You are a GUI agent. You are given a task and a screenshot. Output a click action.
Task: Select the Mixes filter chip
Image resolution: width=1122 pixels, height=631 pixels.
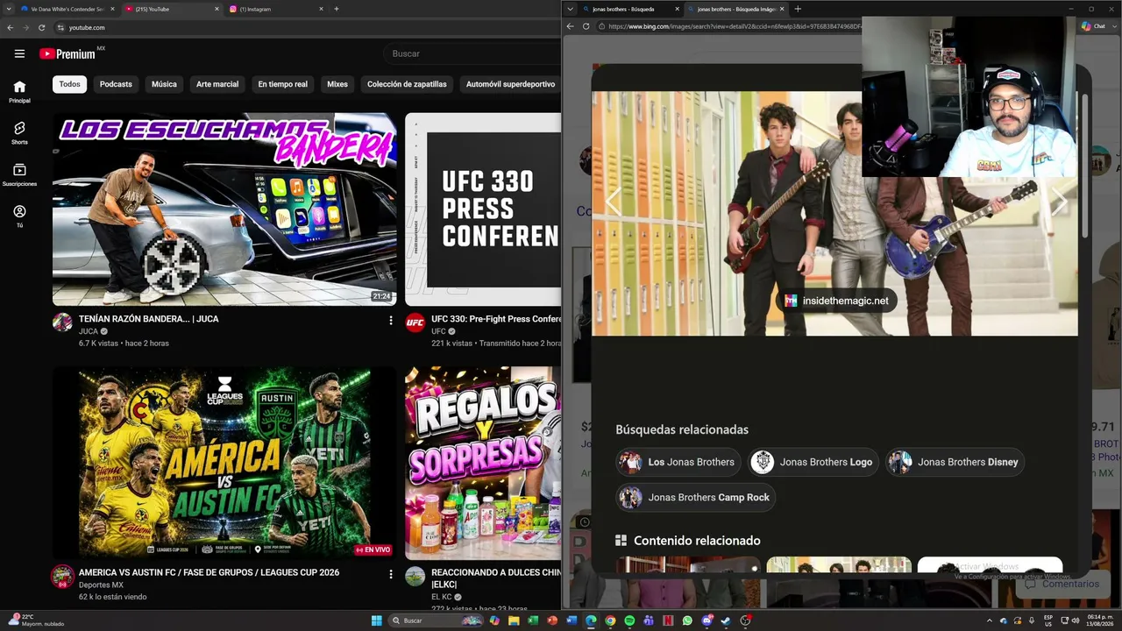pos(337,84)
